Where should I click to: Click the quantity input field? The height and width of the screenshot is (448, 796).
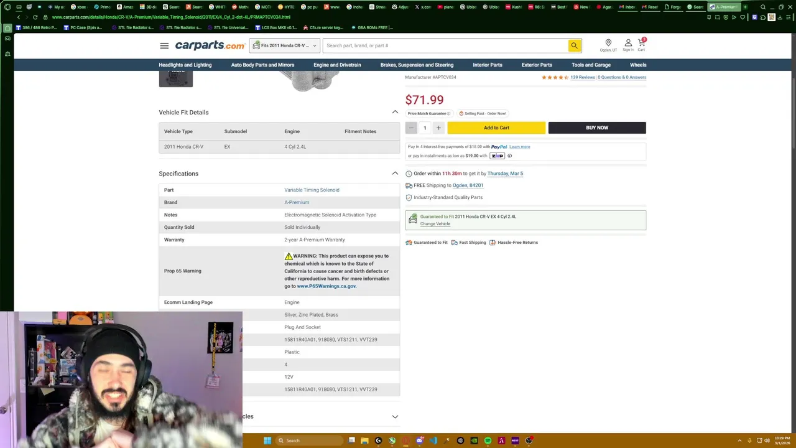tap(425, 128)
